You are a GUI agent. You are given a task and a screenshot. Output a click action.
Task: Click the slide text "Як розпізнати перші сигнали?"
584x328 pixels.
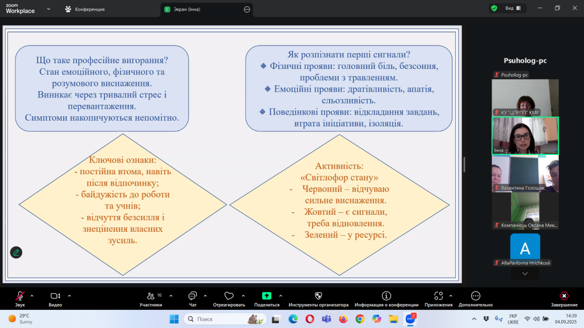[348, 54]
